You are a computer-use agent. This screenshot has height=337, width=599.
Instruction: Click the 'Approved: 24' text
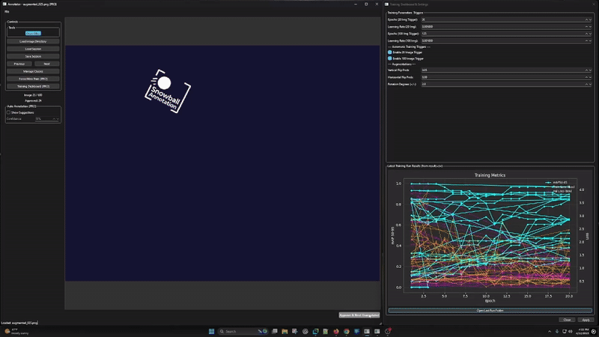(x=33, y=101)
